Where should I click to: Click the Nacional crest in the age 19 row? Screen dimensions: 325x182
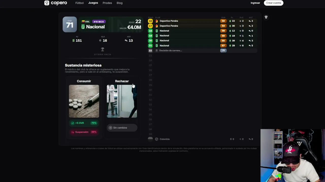[x=157, y=36]
